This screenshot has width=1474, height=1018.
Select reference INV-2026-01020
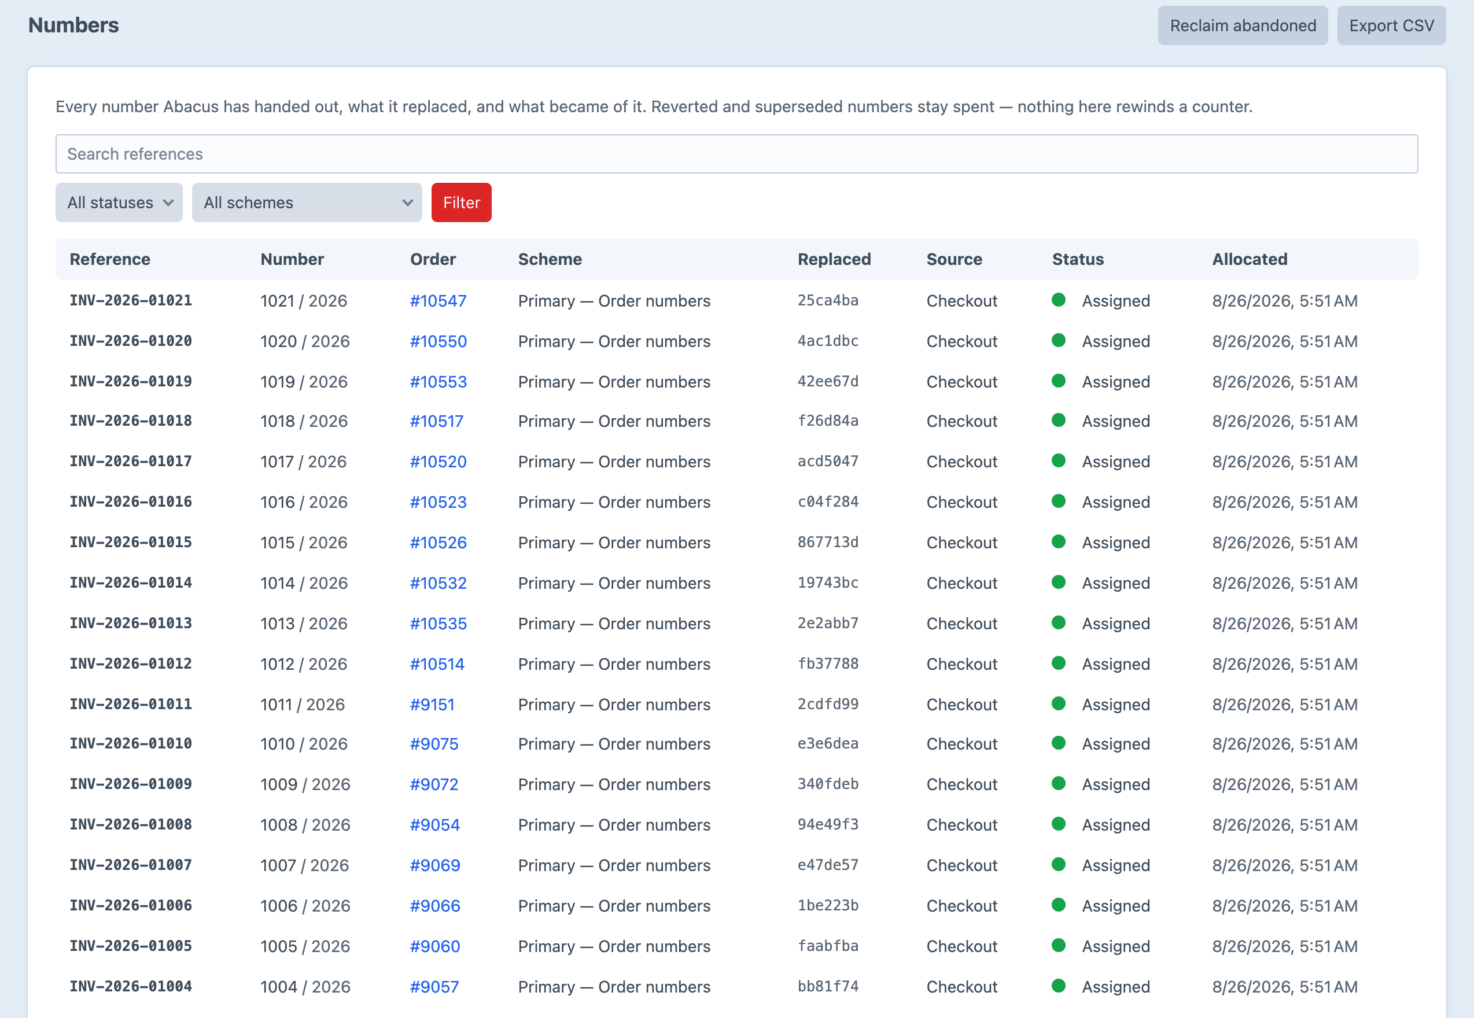pyautogui.click(x=131, y=341)
